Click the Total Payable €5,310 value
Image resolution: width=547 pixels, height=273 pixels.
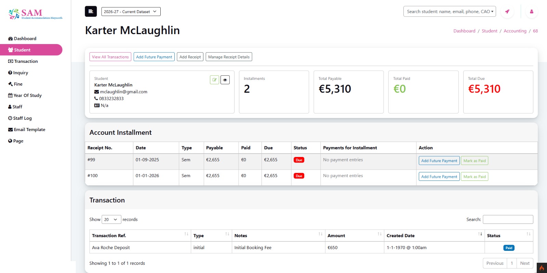coord(335,89)
